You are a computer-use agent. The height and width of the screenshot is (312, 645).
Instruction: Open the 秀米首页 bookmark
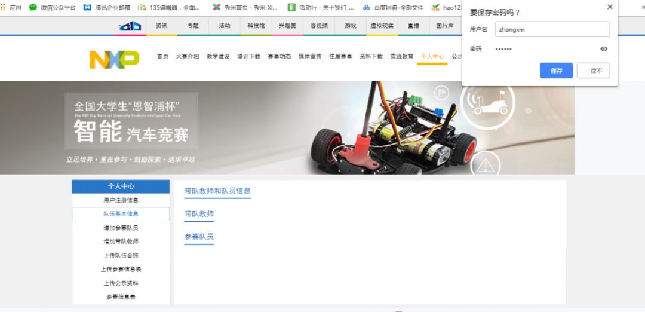pos(245,7)
